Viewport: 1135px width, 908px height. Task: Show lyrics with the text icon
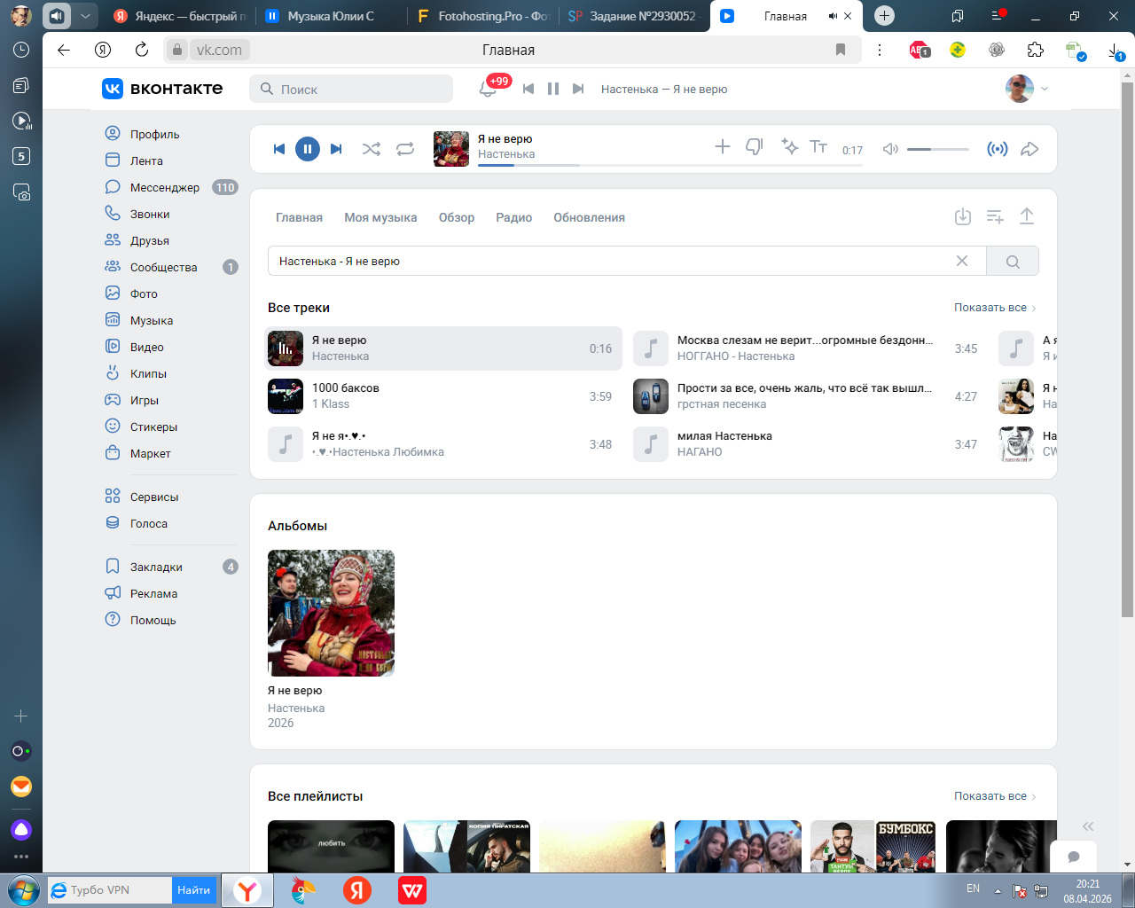(818, 147)
